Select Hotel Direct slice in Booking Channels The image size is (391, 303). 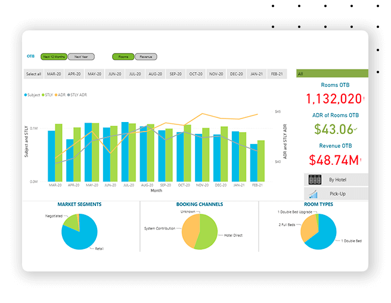(x=208, y=232)
